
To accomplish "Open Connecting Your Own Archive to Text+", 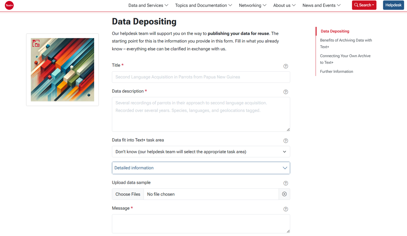I will click(x=345, y=59).
